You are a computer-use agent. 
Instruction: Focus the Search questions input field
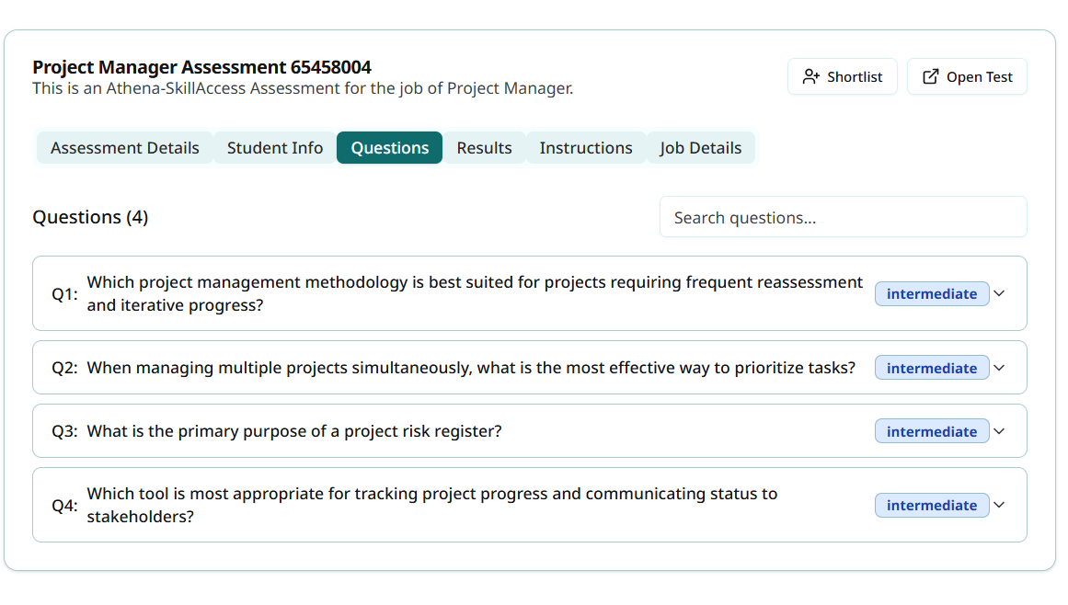point(843,218)
